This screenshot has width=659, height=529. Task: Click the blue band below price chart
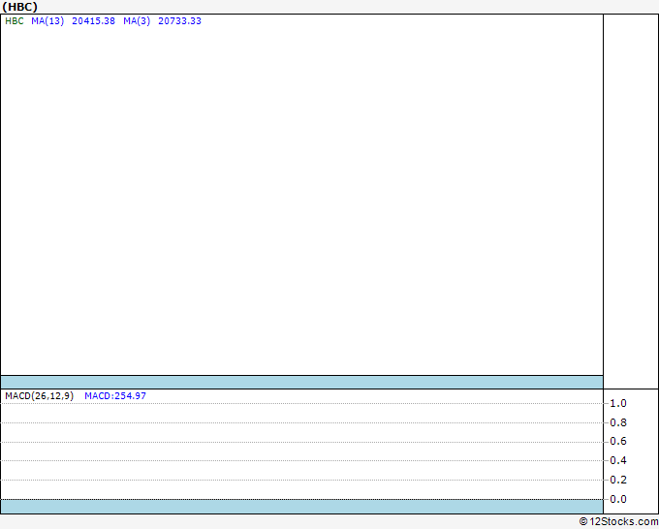click(x=301, y=382)
